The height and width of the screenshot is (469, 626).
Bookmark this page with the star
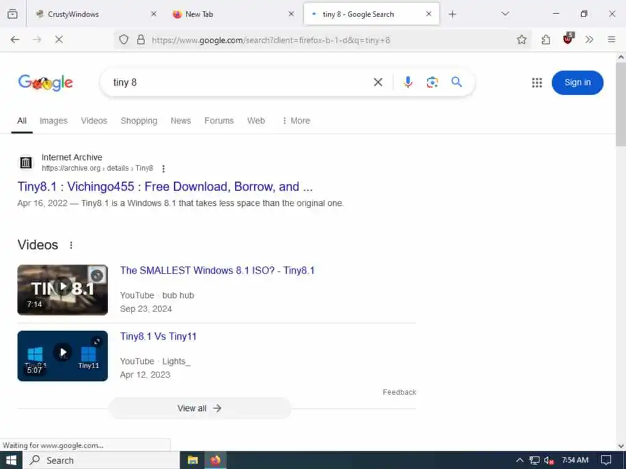pyautogui.click(x=521, y=40)
